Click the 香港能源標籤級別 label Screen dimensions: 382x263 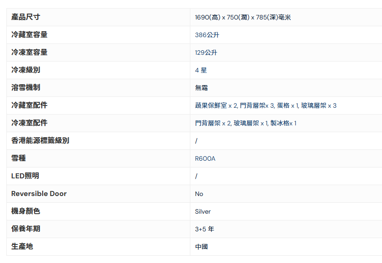coord(40,141)
